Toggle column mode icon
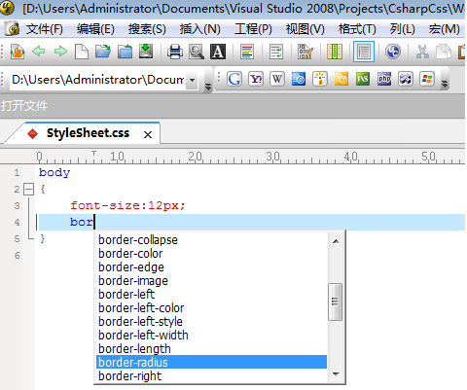The height and width of the screenshot is (390, 467). pyautogui.click(x=335, y=52)
